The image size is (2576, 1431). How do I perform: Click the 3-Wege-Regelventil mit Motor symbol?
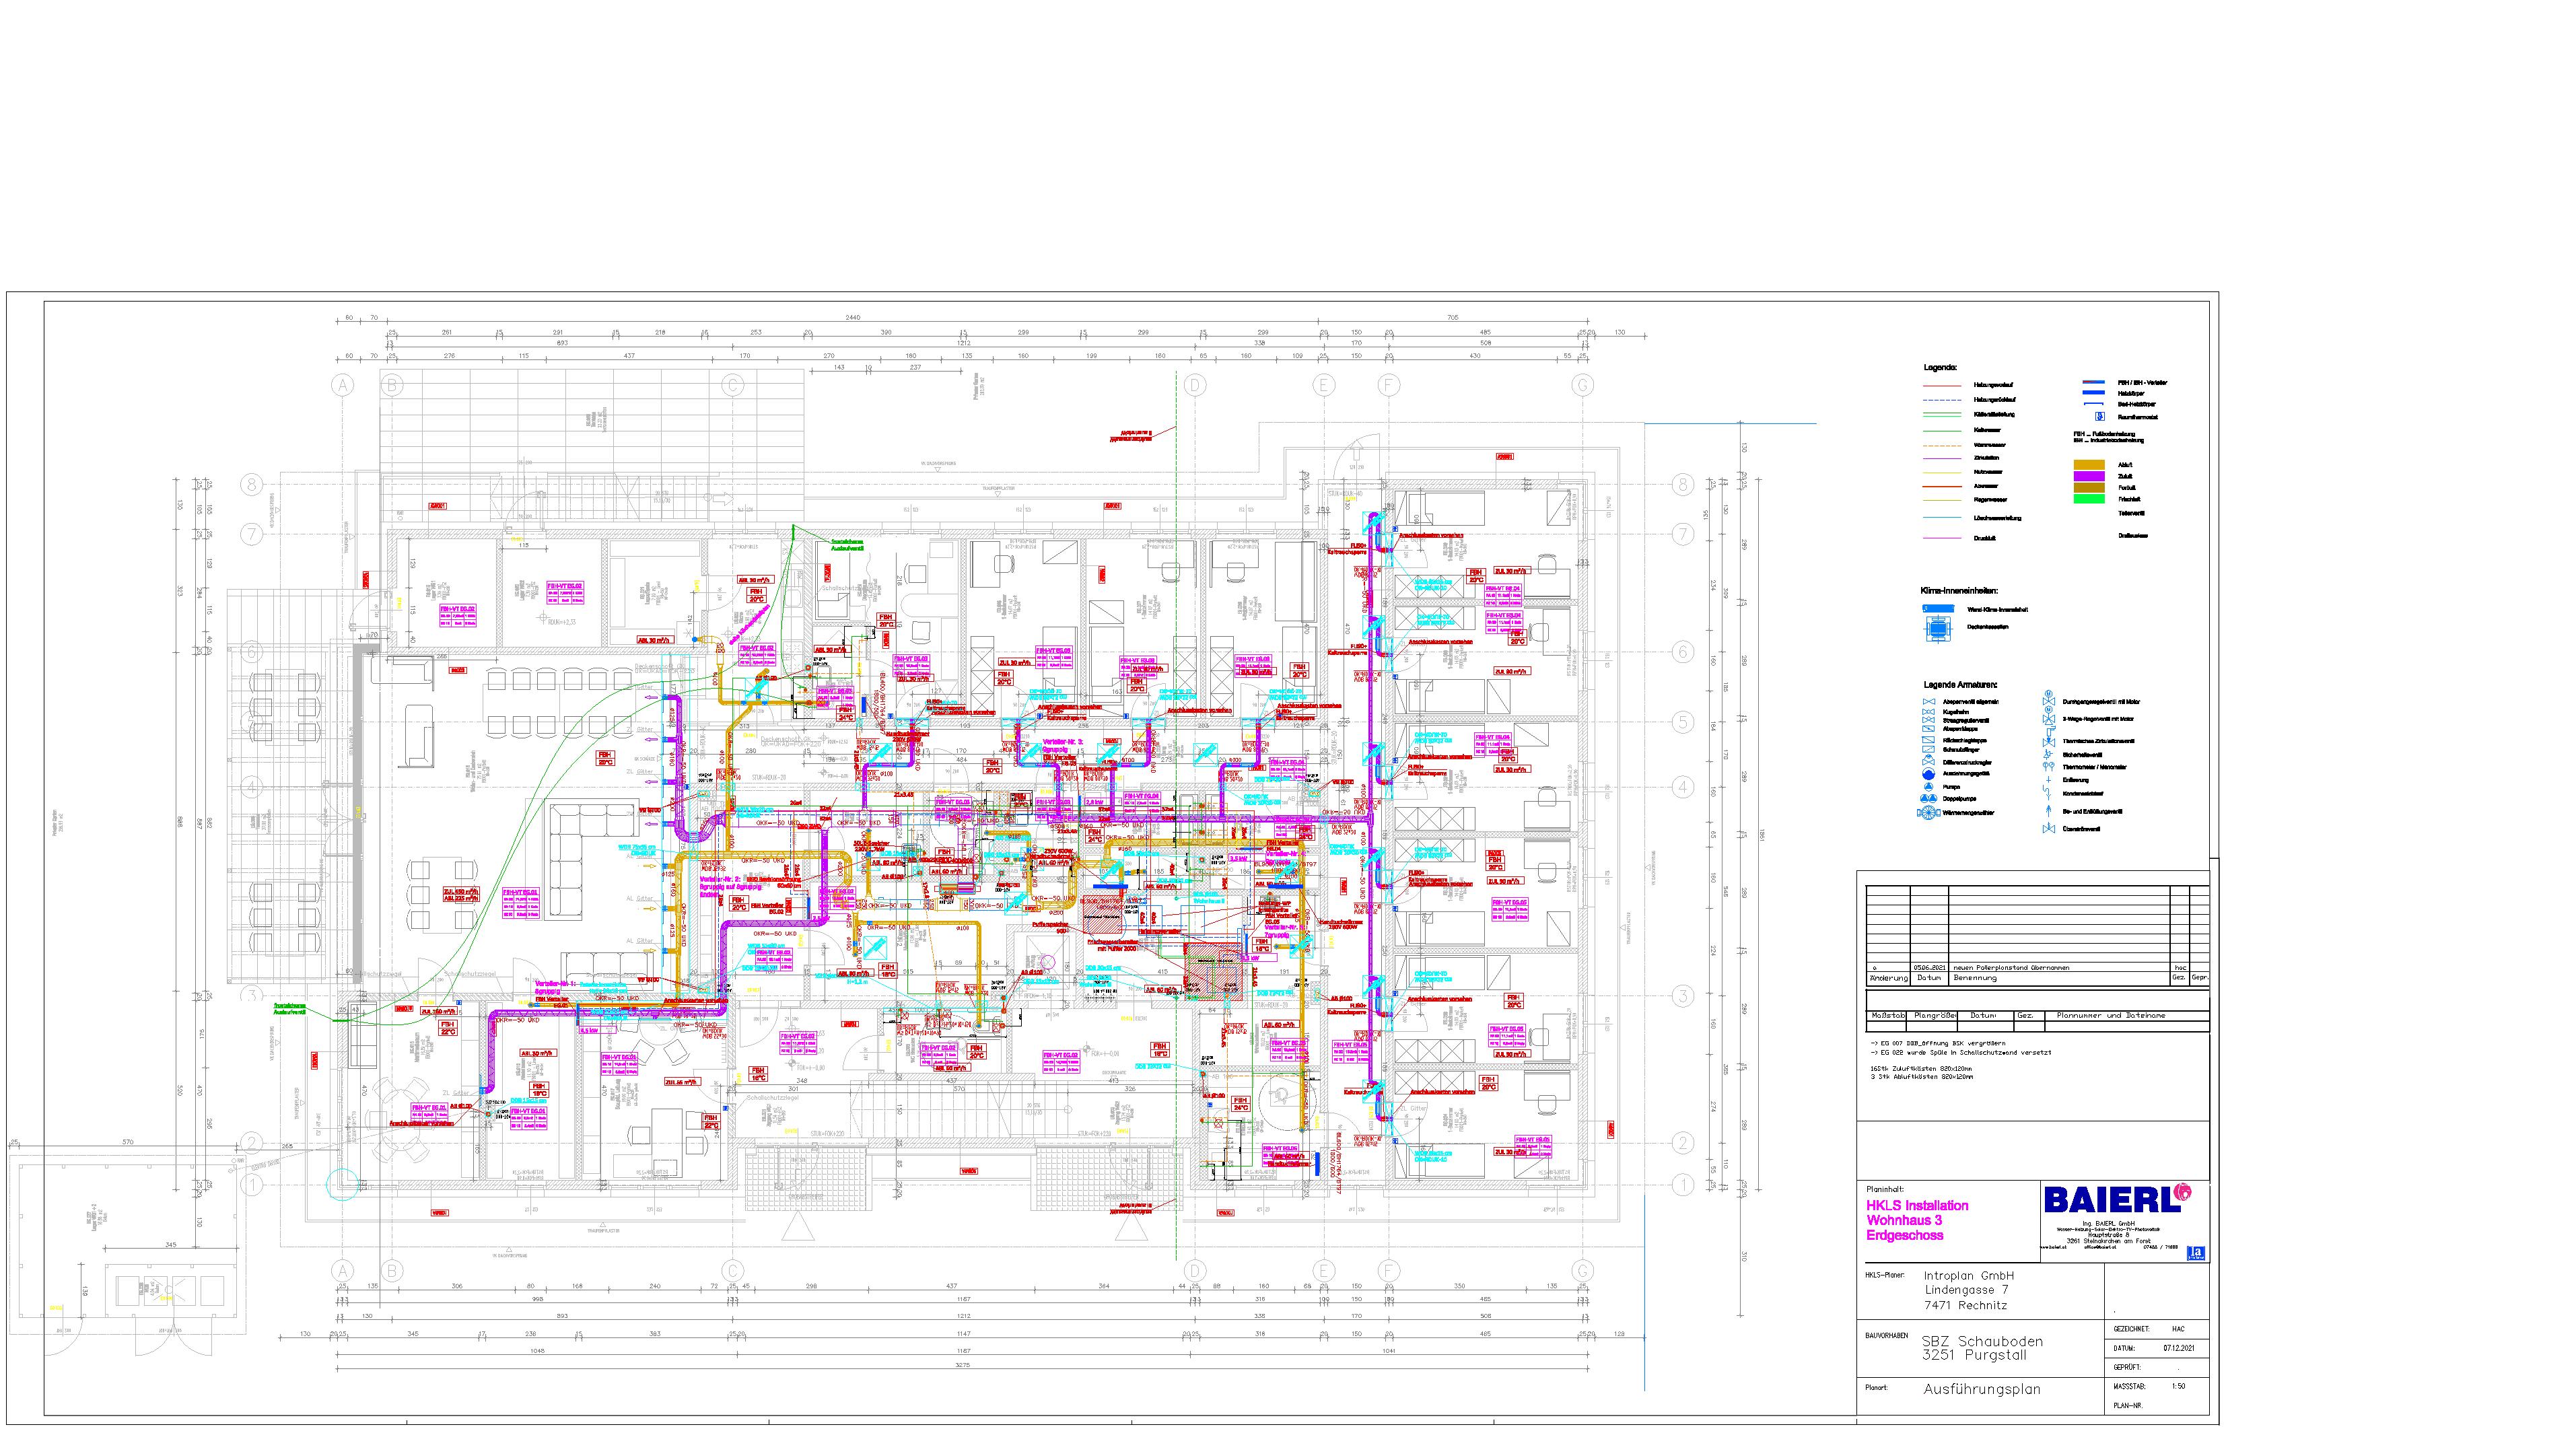2049,719
